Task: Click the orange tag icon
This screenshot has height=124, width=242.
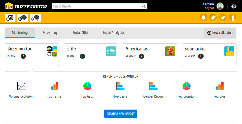Action: click(213, 18)
